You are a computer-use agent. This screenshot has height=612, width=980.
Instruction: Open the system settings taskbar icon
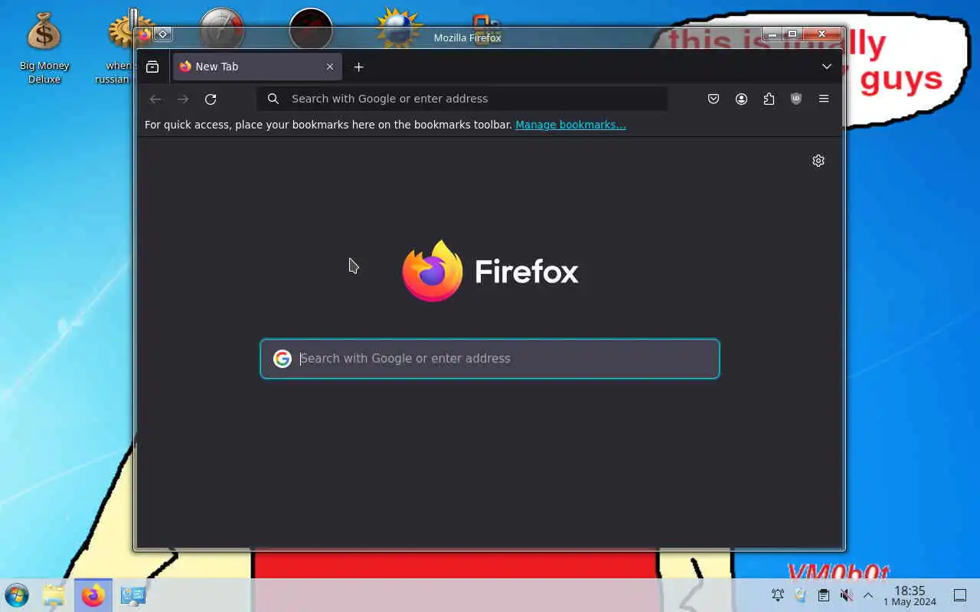click(x=133, y=595)
